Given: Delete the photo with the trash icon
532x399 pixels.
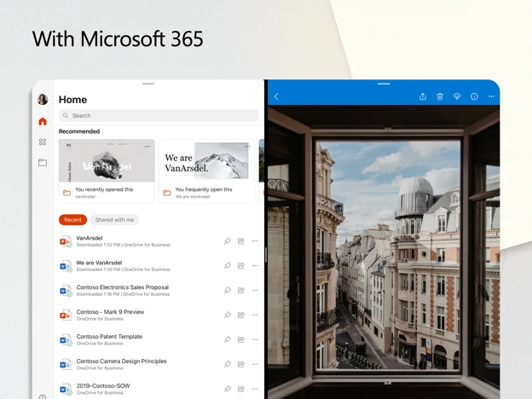Looking at the screenshot, I should tap(440, 96).
